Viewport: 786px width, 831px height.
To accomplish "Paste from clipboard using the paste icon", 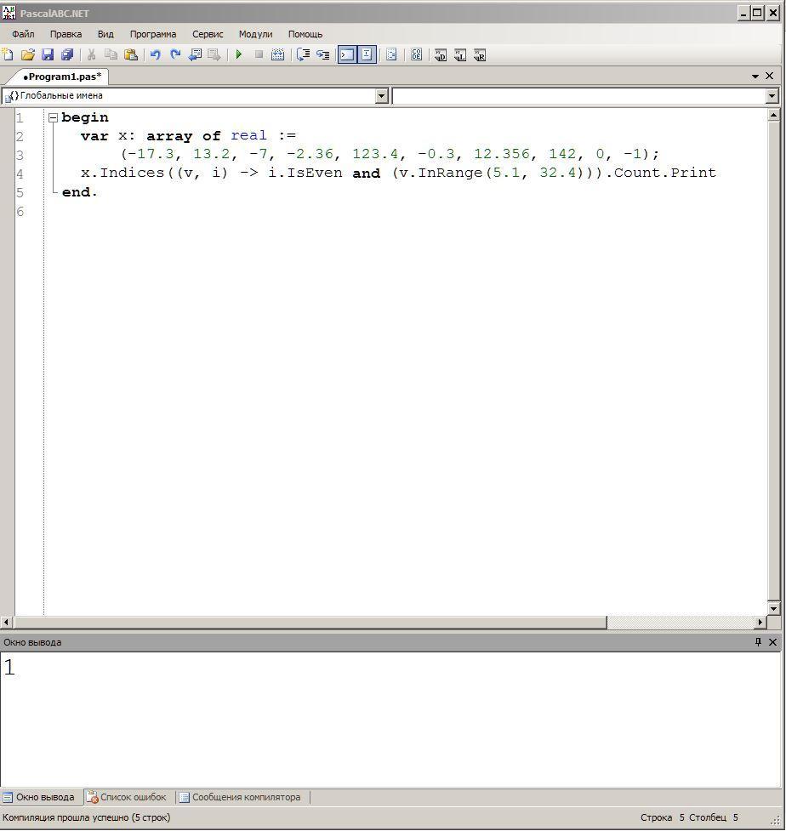I will (130, 54).
